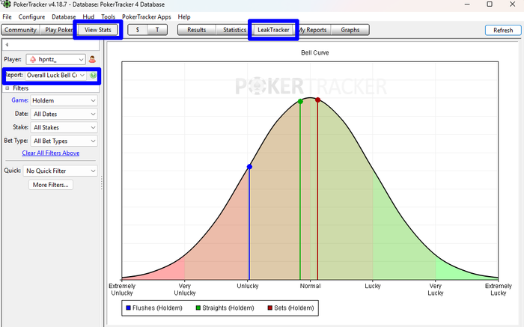Open the File menu
Screen dimensions: 524x327
pos(7,16)
